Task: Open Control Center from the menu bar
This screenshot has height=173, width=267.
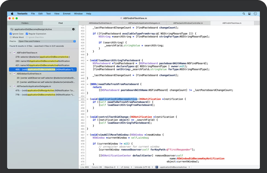Action: tap(249, 14)
